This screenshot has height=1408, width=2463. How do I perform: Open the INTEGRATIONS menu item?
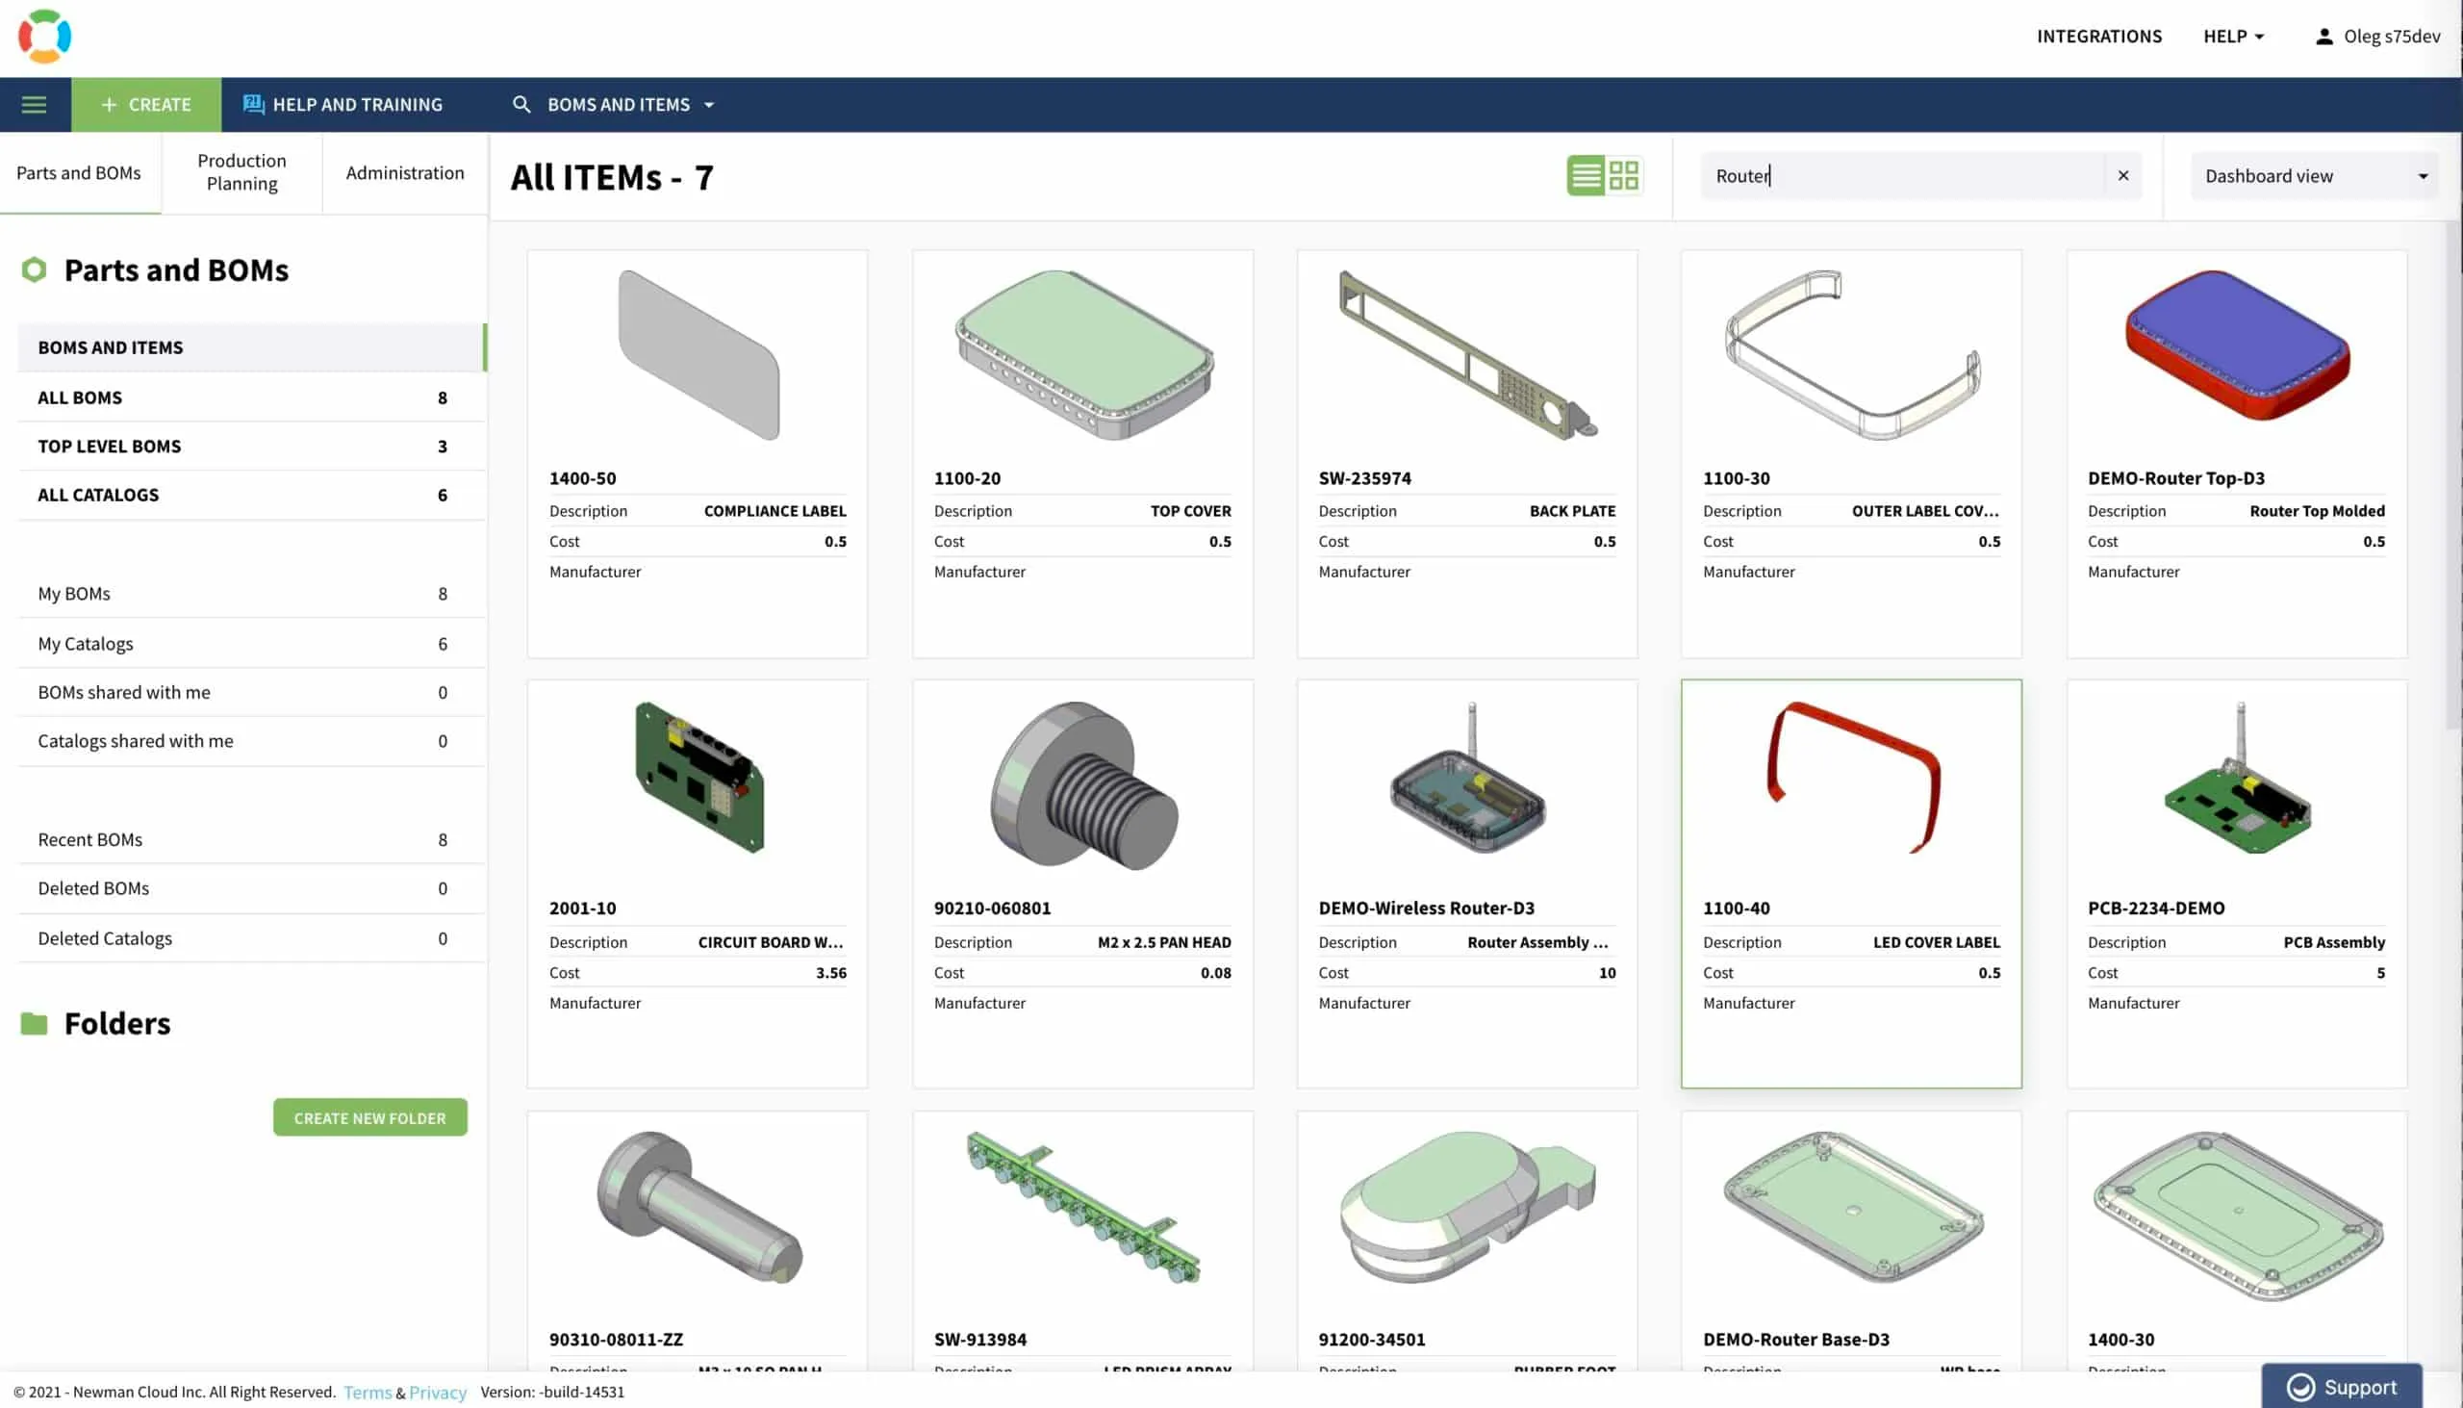coord(2098,36)
